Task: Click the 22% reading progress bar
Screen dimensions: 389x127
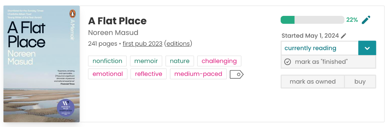Action: pyautogui.click(x=312, y=20)
